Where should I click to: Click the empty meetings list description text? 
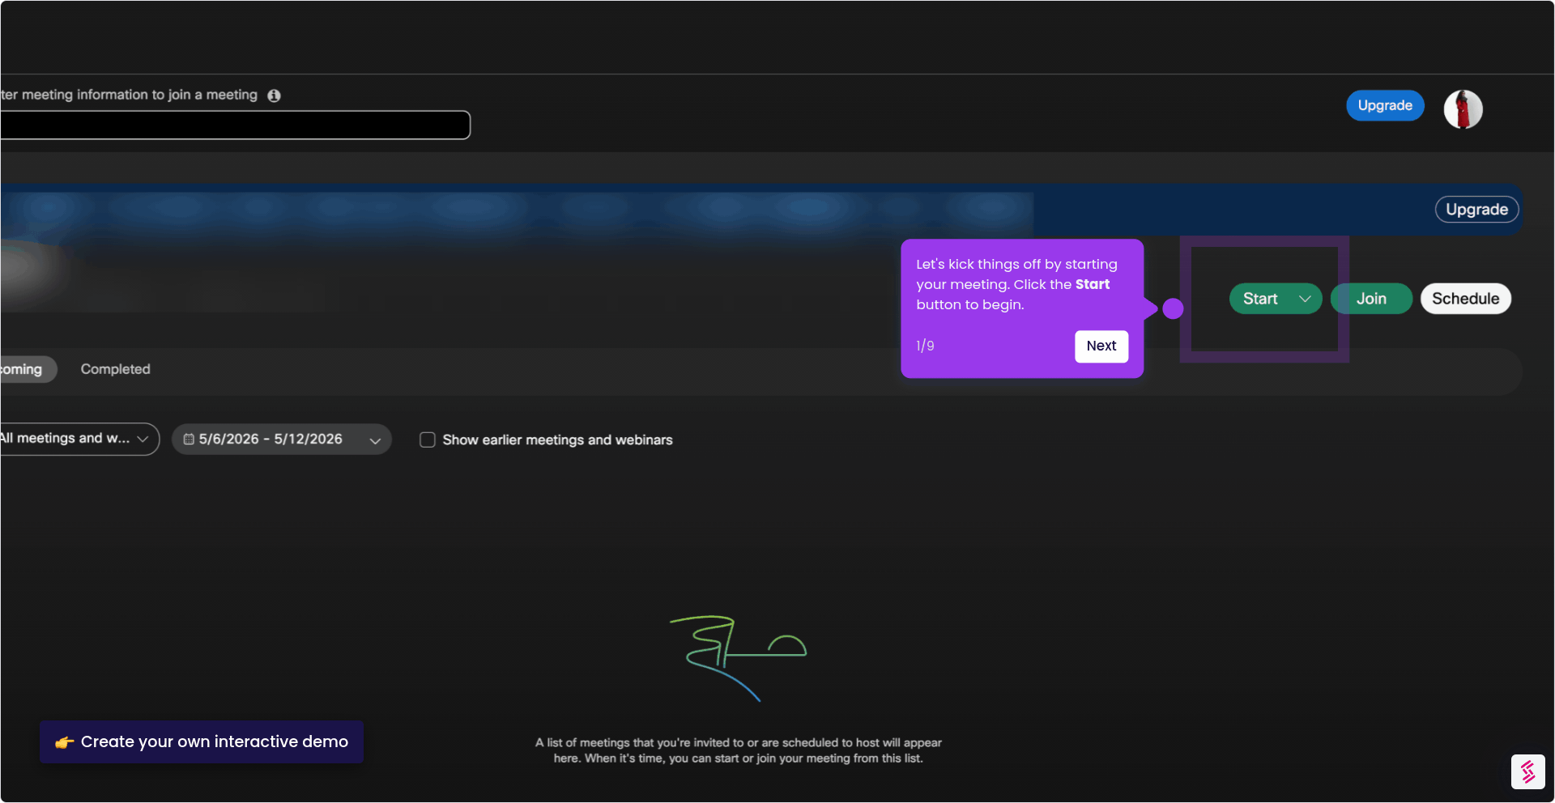point(738,750)
